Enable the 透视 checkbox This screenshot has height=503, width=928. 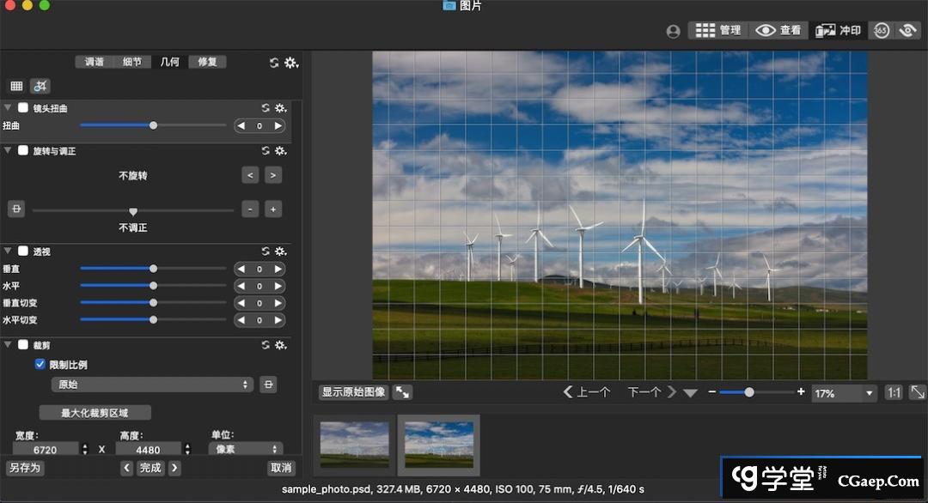(x=23, y=251)
